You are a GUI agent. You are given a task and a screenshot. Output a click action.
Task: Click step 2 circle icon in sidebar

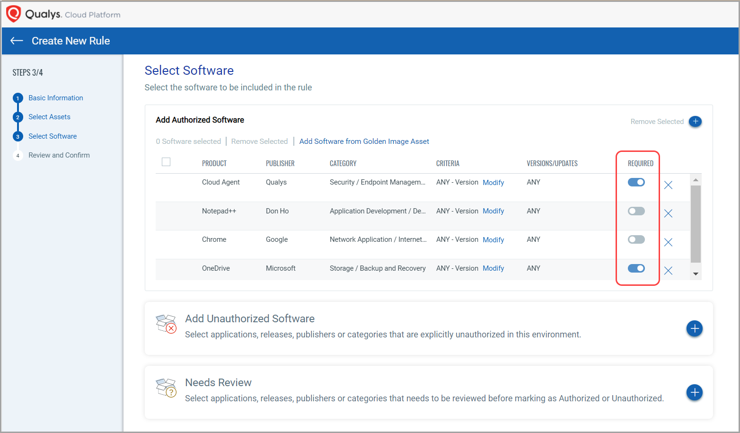18,117
